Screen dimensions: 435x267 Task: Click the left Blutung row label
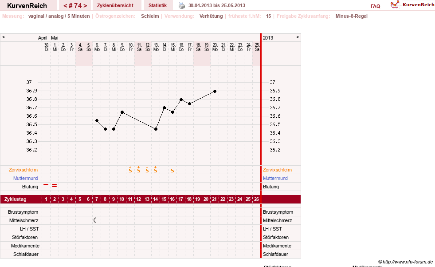(x=30, y=187)
